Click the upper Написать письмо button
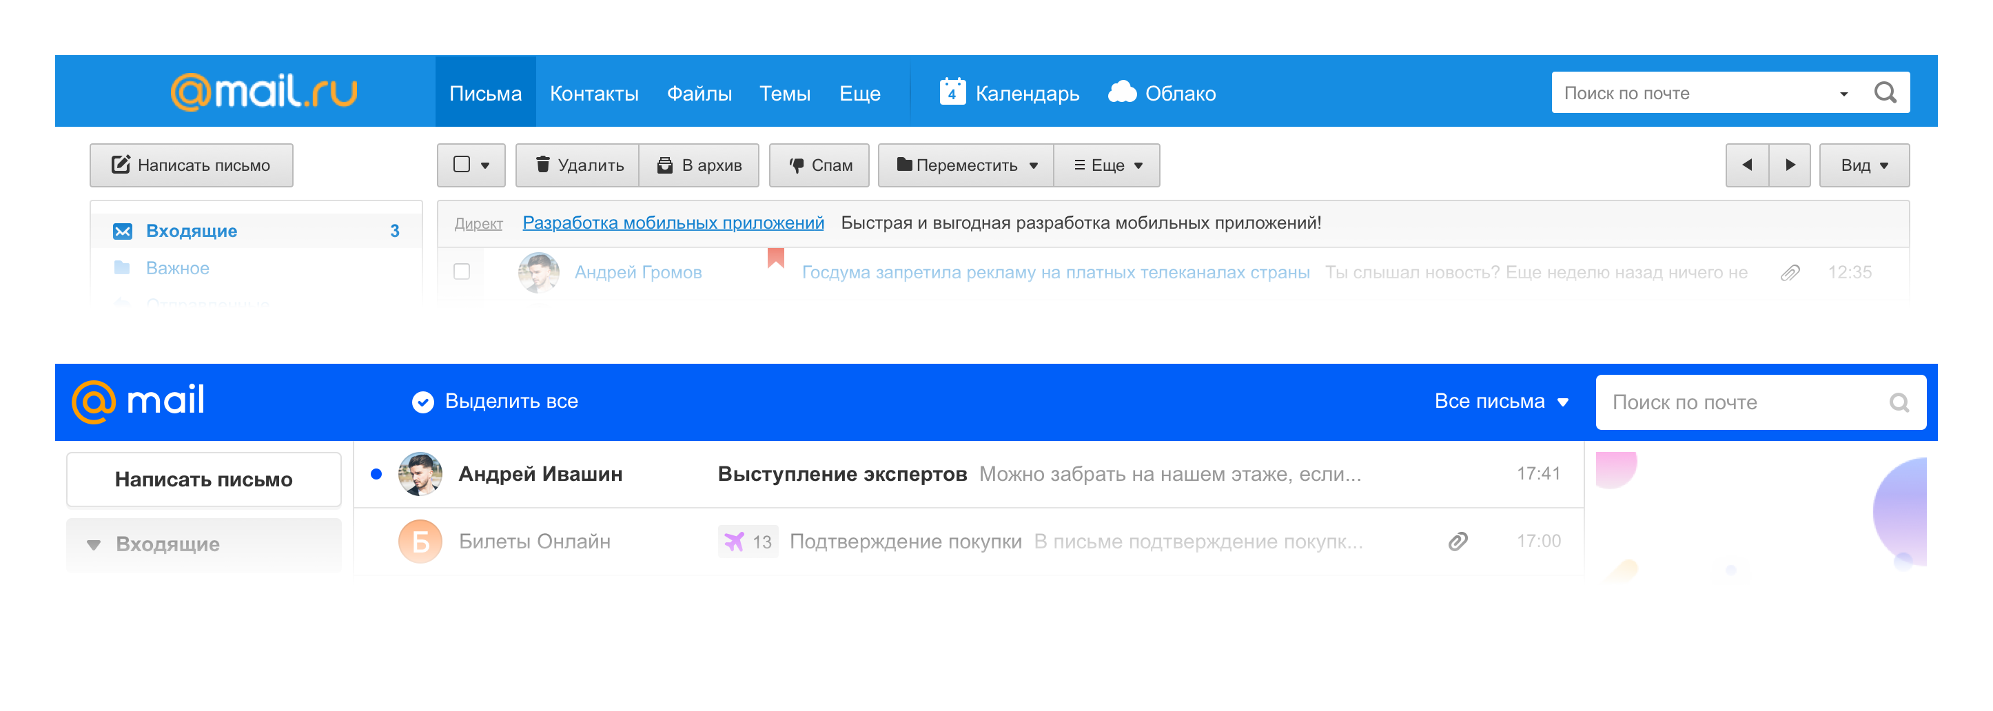Screen dimensions: 1993x711 tap(191, 165)
